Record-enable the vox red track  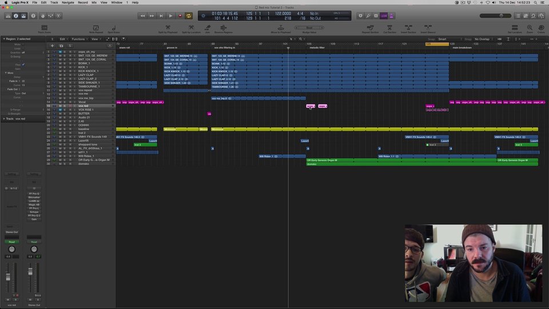point(70,106)
